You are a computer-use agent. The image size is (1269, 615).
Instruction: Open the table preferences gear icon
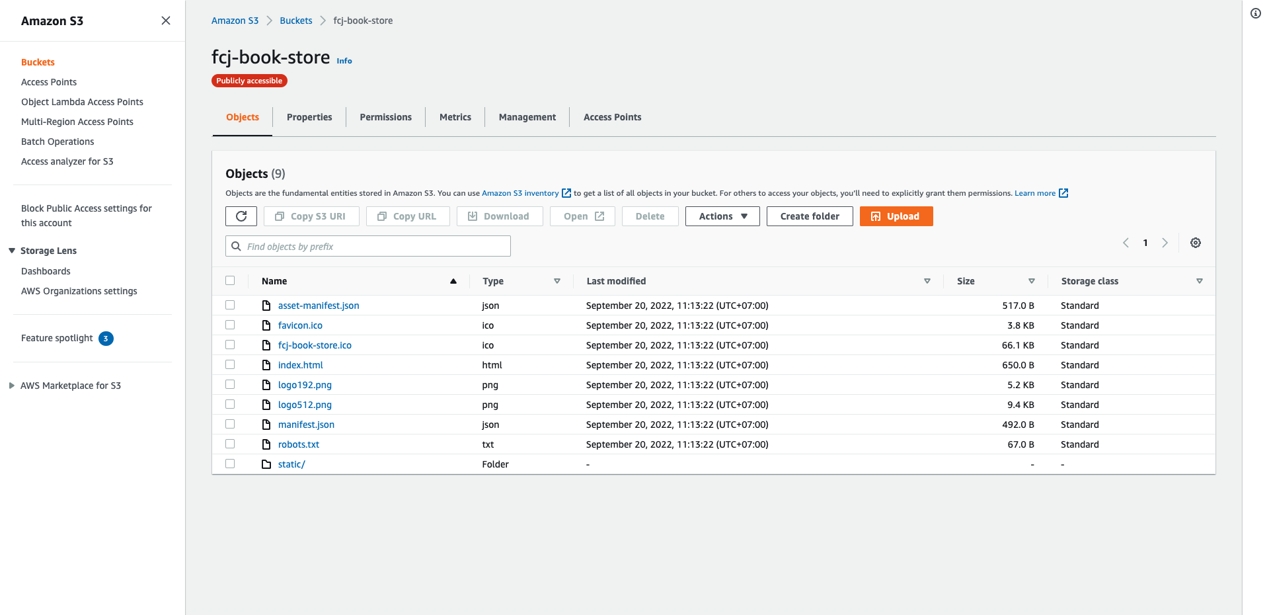[1196, 243]
